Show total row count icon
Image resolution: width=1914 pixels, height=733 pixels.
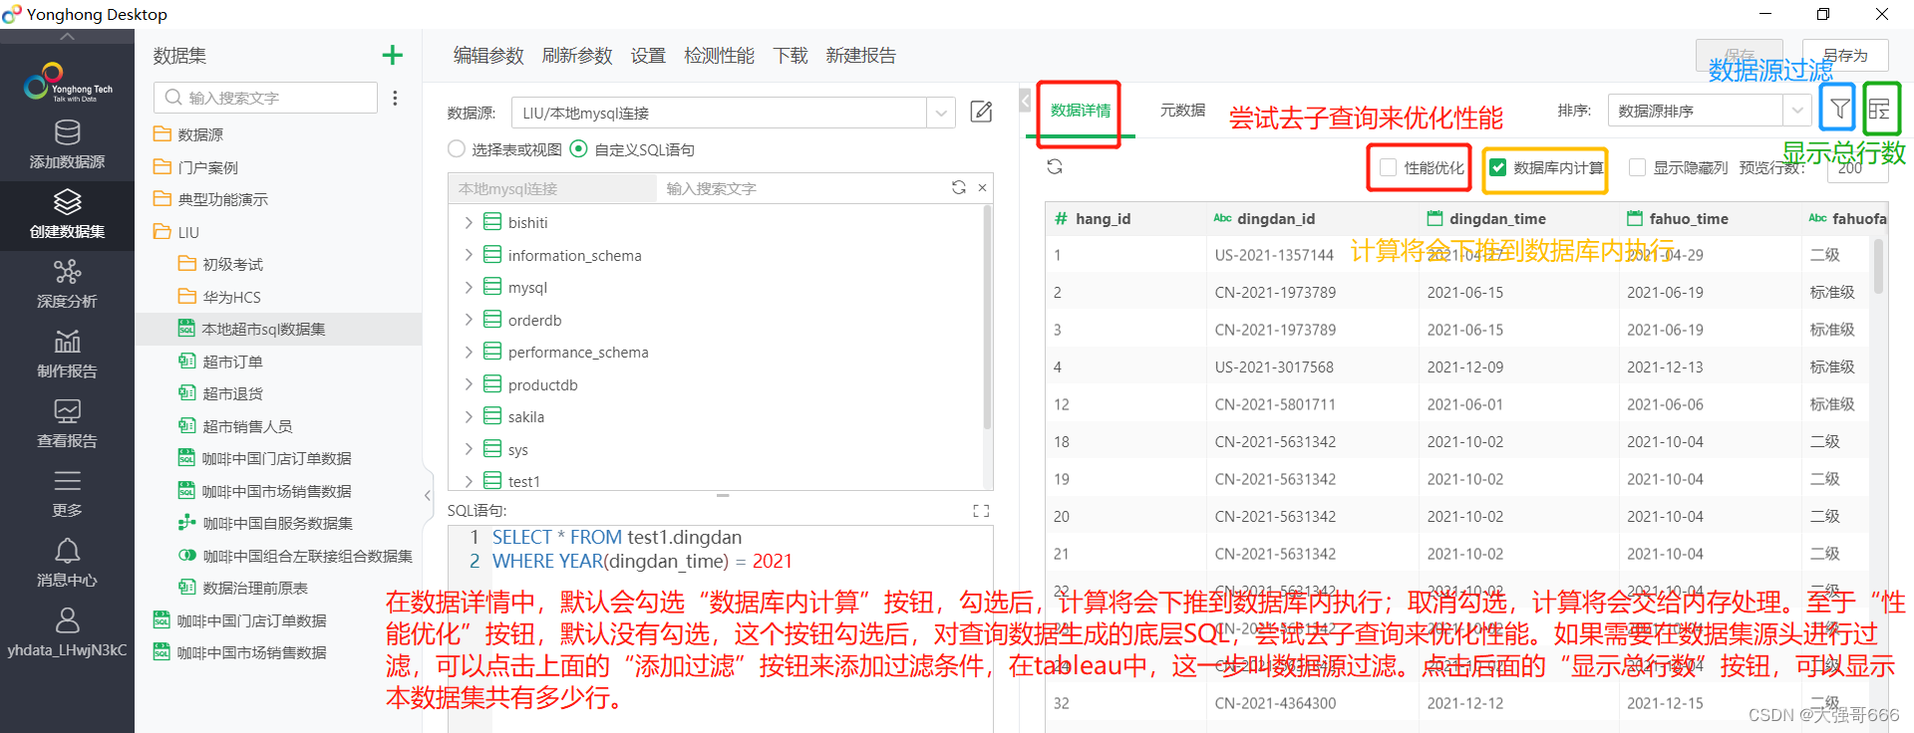[1880, 109]
